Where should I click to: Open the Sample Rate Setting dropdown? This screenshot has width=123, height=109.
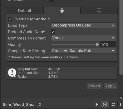(83, 51)
